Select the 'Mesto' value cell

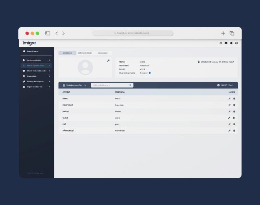pyautogui.click(x=118, y=111)
